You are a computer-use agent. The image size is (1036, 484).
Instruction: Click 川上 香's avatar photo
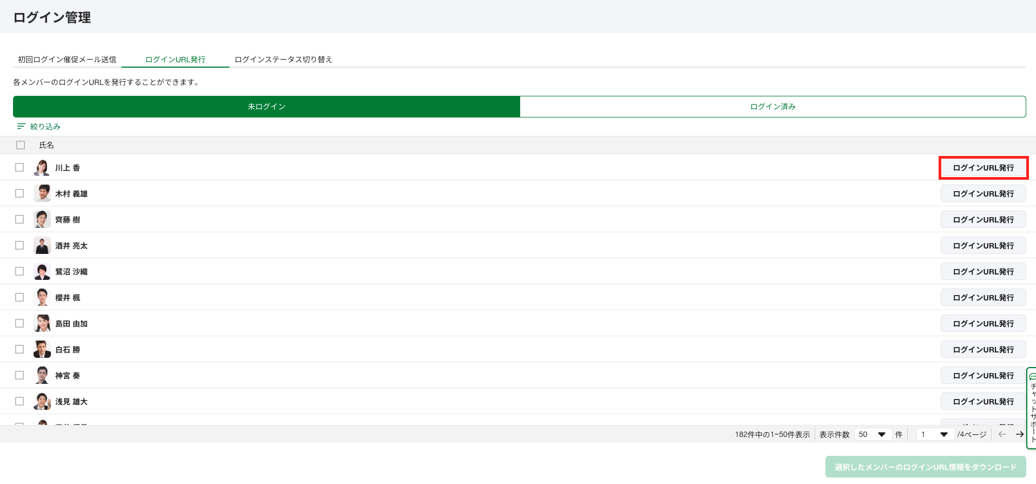[x=42, y=168]
